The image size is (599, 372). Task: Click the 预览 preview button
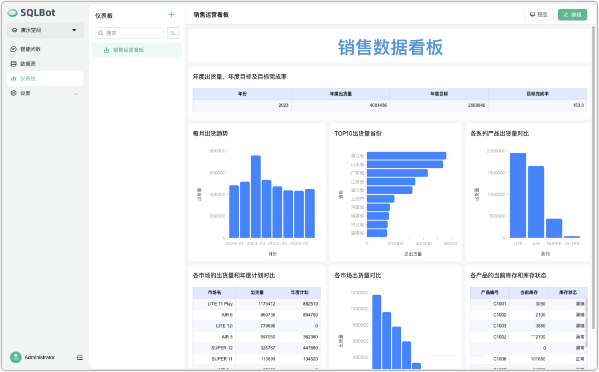tap(539, 15)
